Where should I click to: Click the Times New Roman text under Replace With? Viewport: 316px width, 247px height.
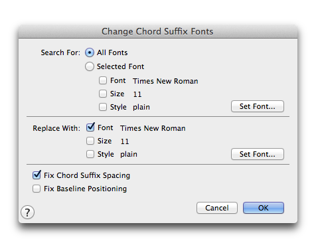coord(153,128)
